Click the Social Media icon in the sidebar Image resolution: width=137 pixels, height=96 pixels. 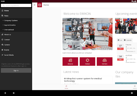click(2, 55)
